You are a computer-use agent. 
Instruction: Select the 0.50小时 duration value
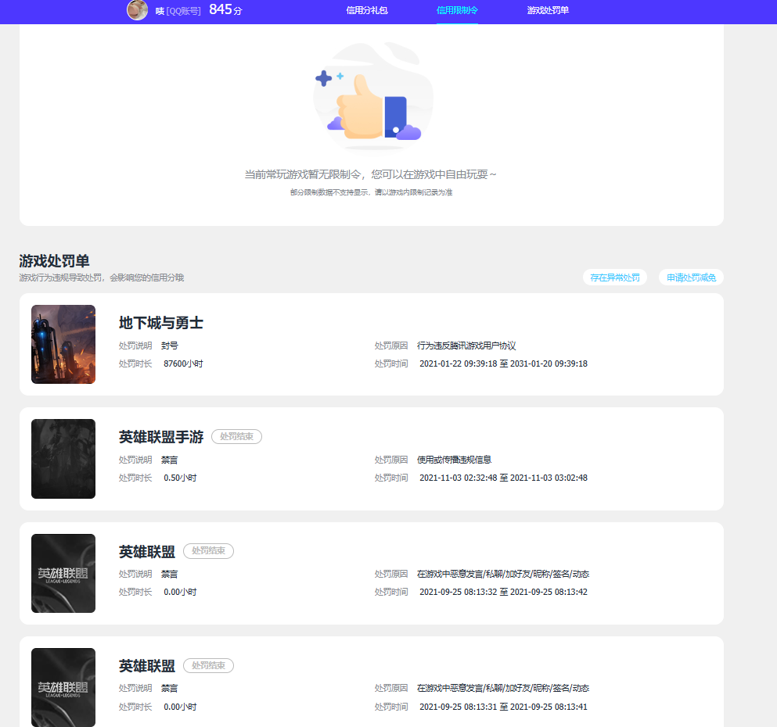click(x=180, y=478)
